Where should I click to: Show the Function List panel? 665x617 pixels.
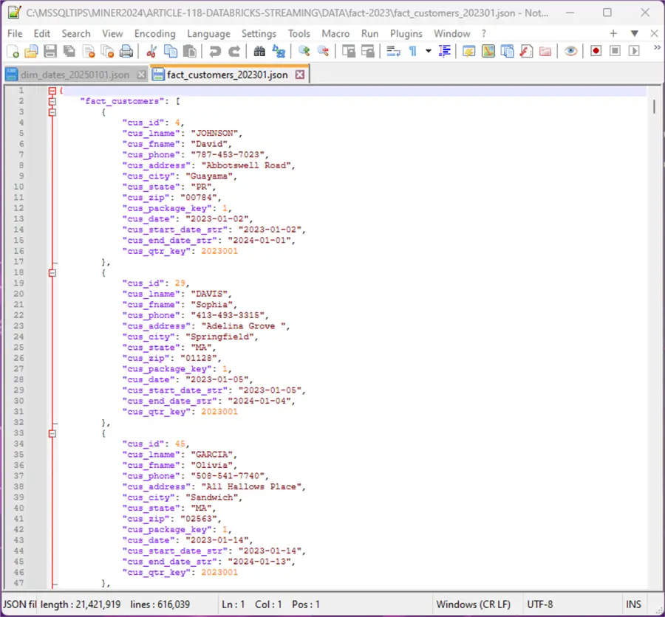(526, 51)
